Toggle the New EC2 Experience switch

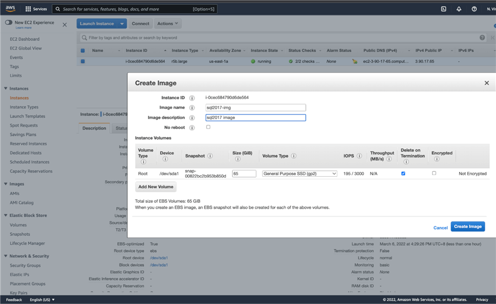(x=9, y=23)
